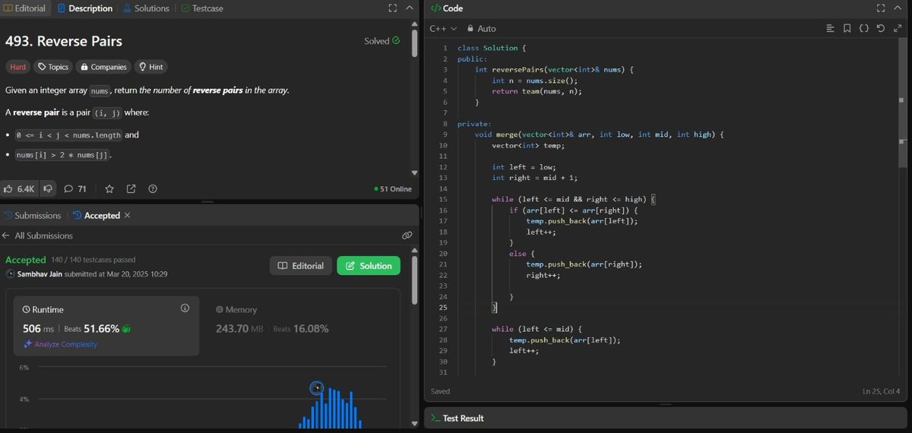The height and width of the screenshot is (433, 912).
Task: Click the '51 Online' indicator
Action: (x=393, y=188)
